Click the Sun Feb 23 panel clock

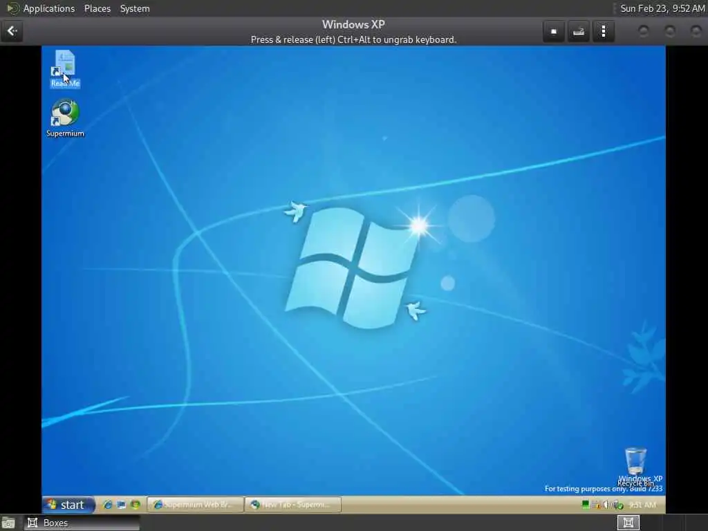(x=662, y=8)
